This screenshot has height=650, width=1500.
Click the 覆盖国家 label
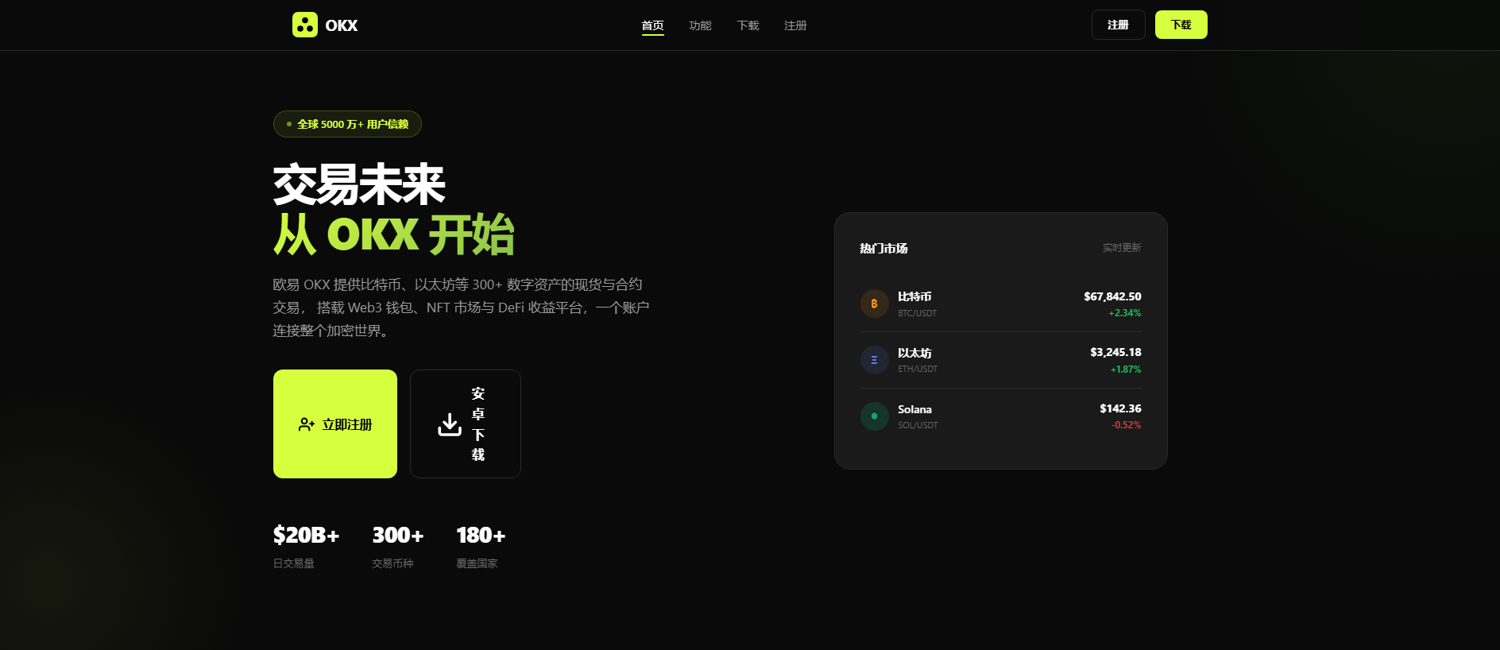[x=477, y=563]
